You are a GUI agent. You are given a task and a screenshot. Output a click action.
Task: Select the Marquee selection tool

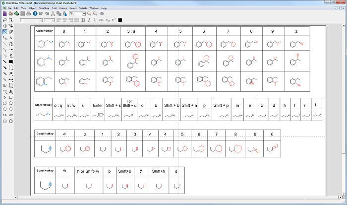pos(10,20)
